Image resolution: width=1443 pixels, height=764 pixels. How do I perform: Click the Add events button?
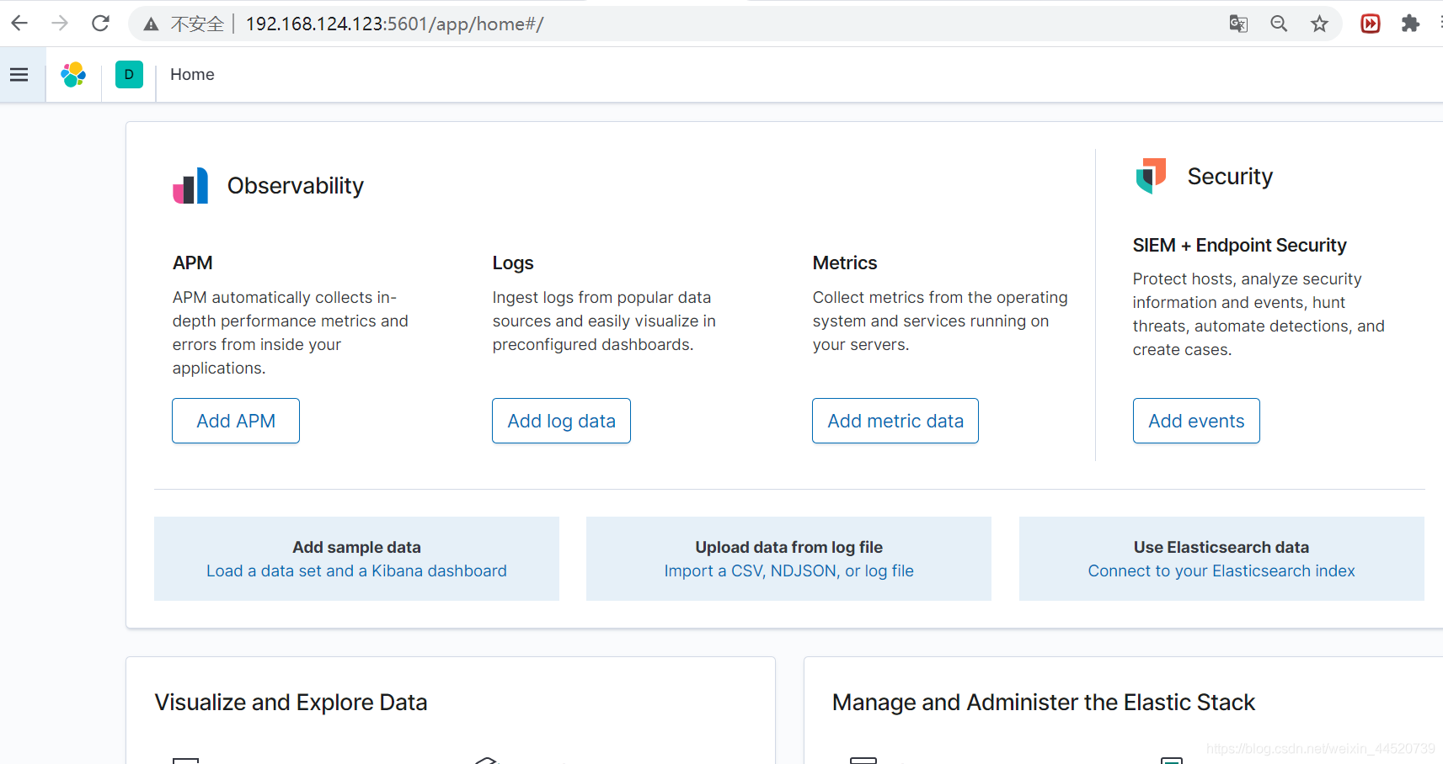[1196, 421]
